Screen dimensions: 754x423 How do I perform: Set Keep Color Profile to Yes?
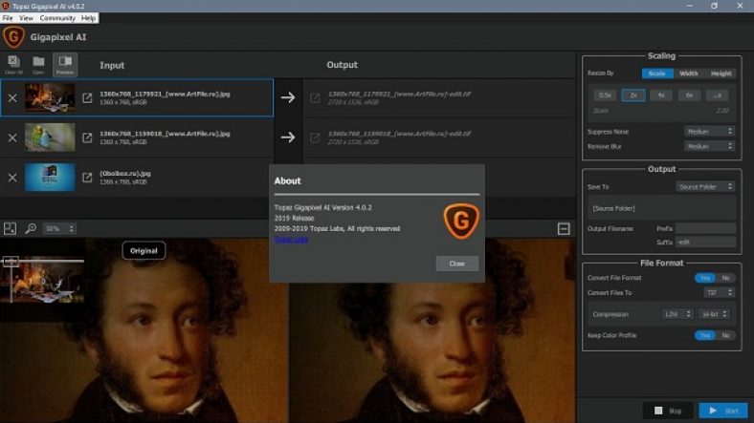705,336
